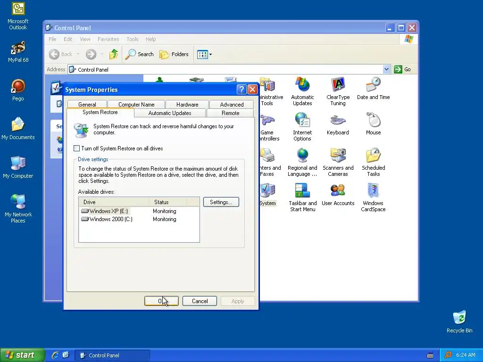Select the System icon in Control Panel
Screen dimensions: 483x362
pyautogui.click(x=267, y=195)
